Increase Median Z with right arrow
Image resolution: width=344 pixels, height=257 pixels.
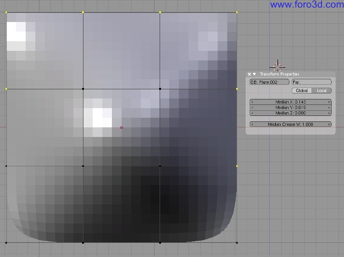329,113
